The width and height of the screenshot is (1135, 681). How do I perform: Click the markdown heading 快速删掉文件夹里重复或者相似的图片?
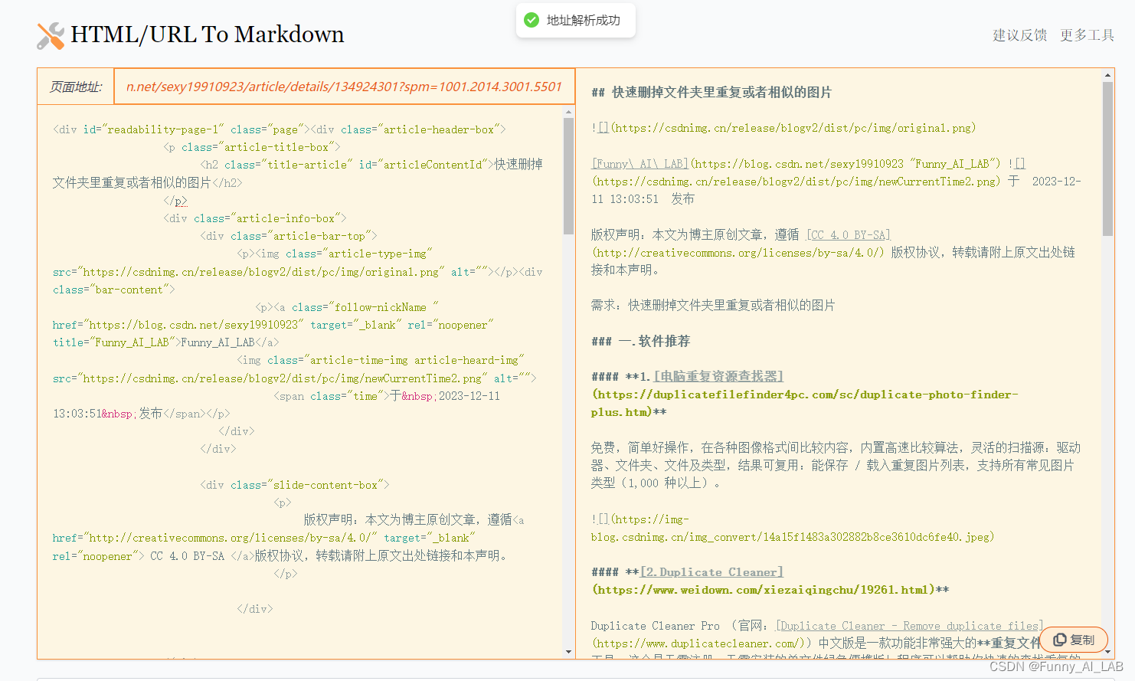click(711, 92)
